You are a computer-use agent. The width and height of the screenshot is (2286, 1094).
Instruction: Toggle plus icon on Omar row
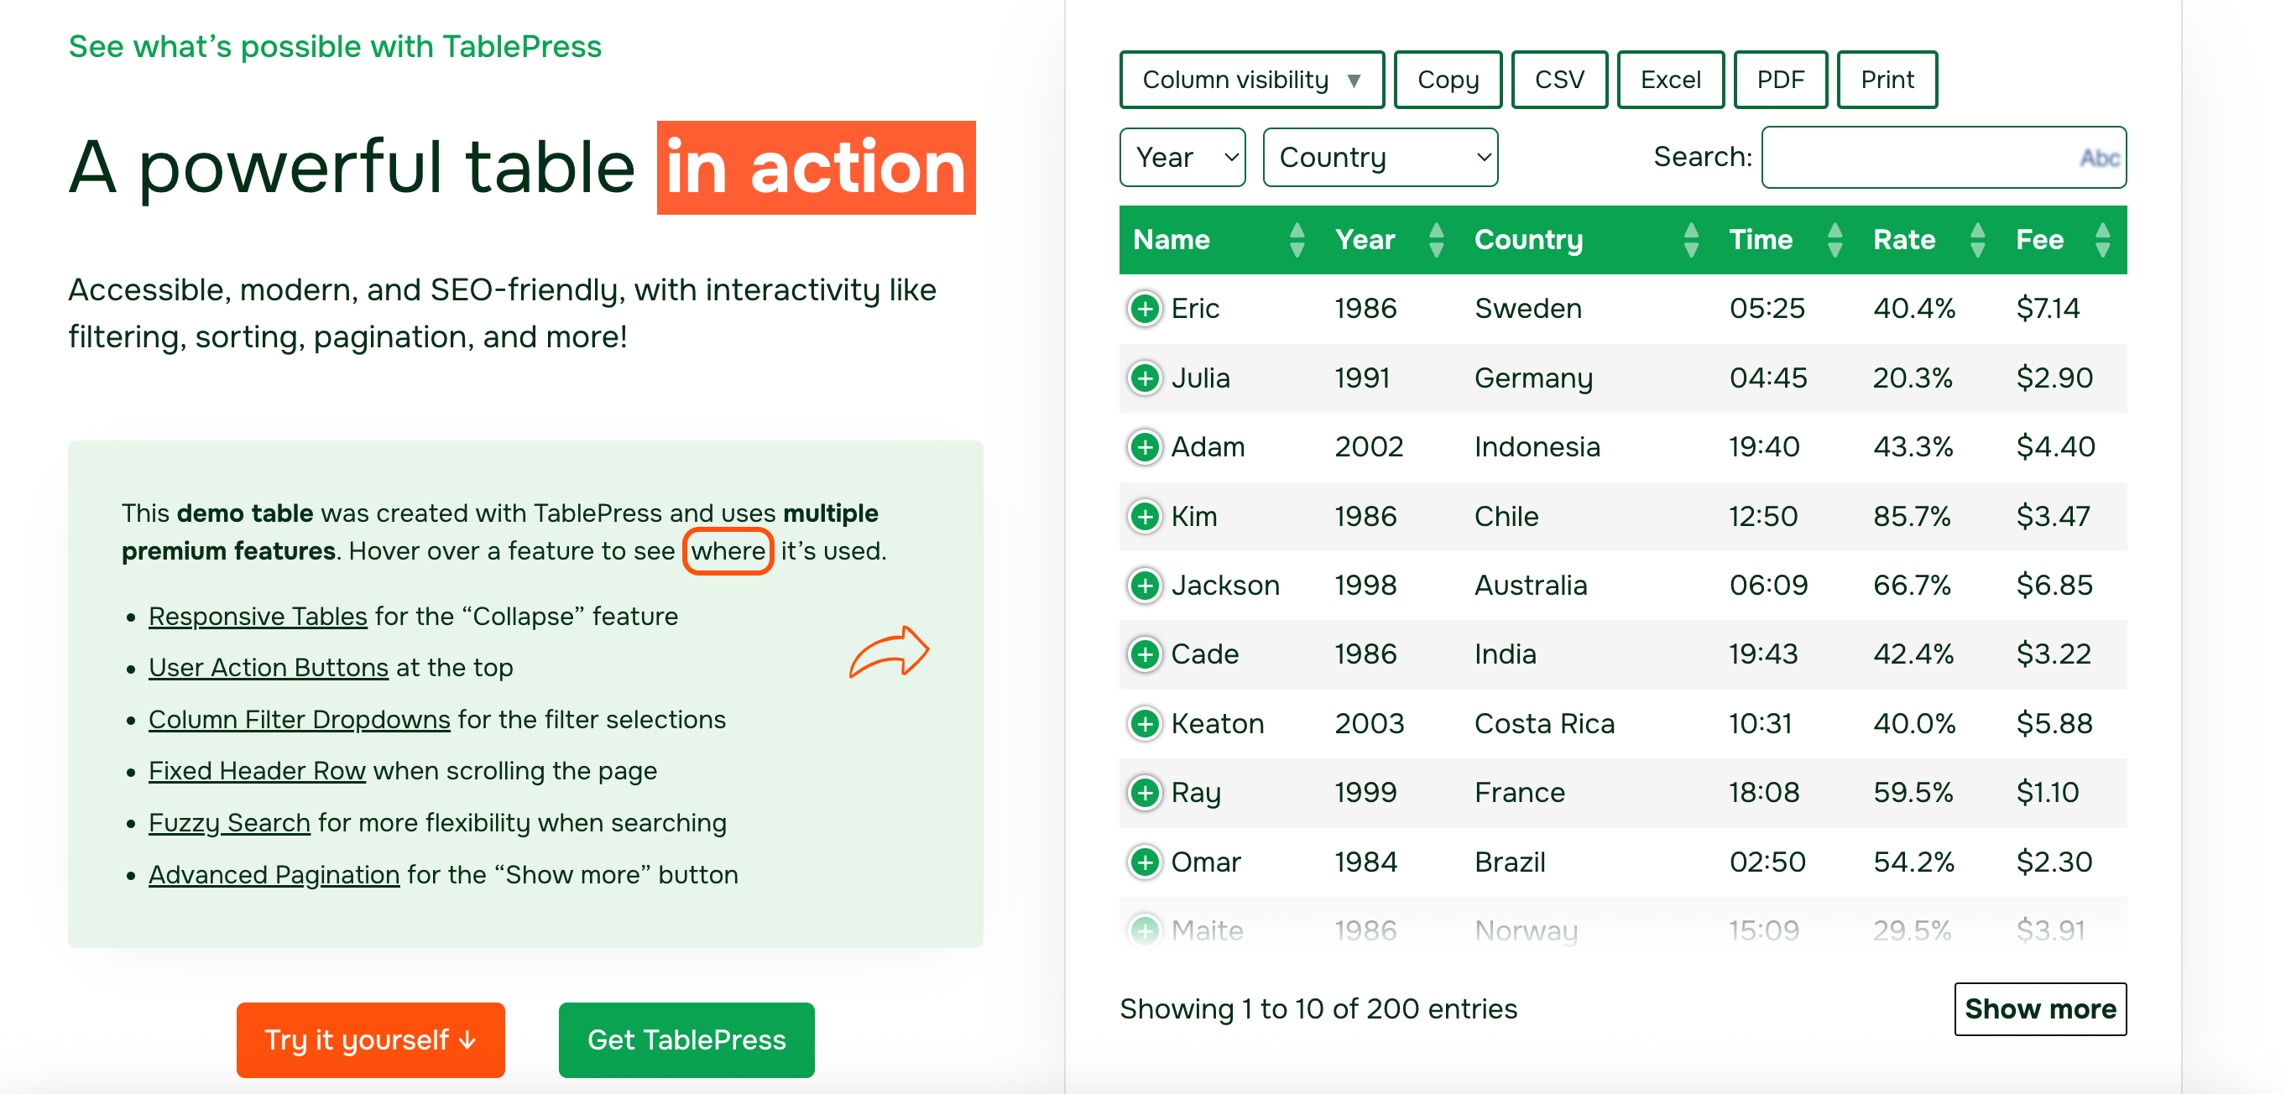tap(1145, 862)
